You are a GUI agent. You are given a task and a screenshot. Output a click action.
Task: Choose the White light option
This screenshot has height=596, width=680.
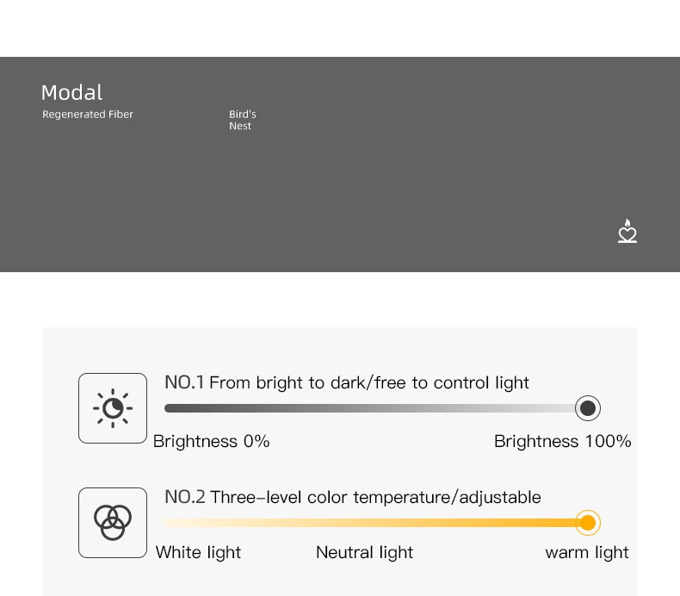coord(198,552)
